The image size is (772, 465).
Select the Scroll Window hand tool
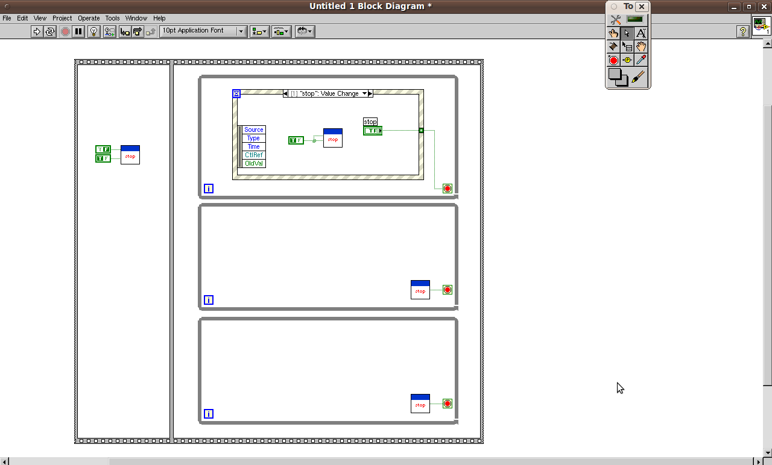(x=641, y=46)
